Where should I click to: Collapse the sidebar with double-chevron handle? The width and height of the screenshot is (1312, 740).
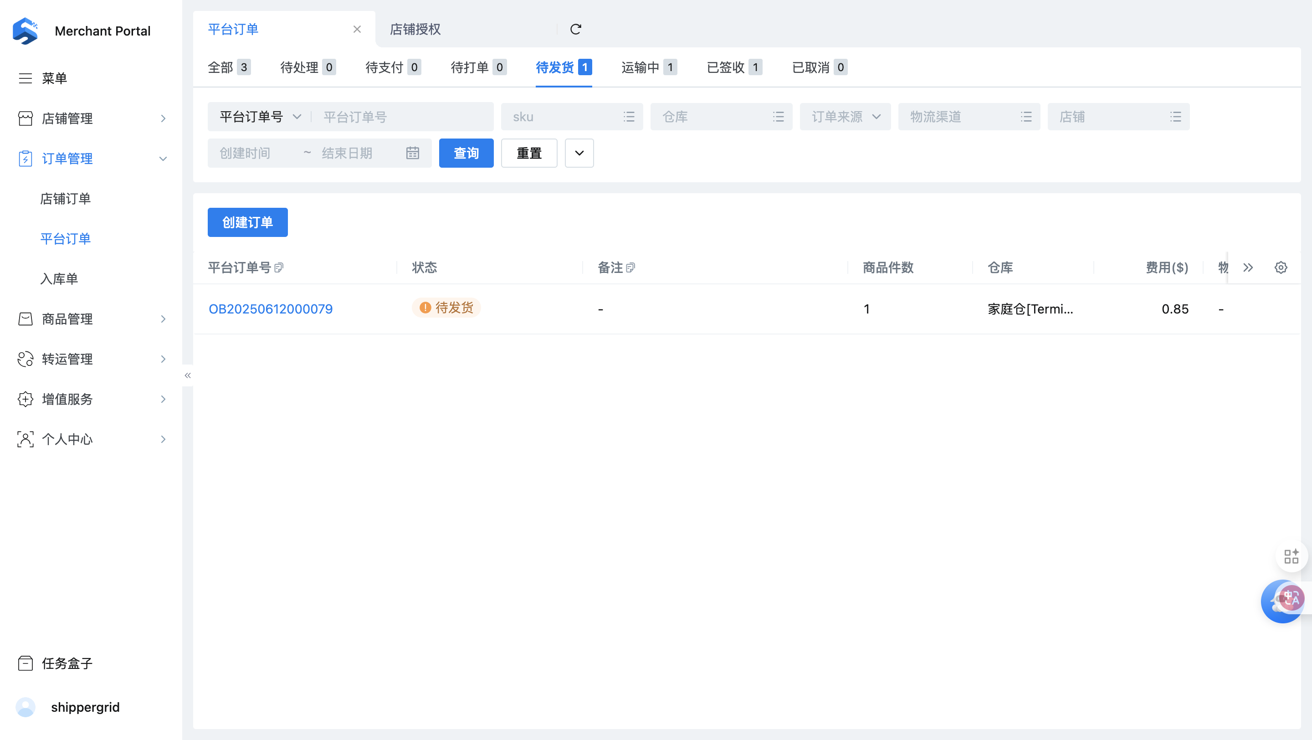tap(187, 375)
